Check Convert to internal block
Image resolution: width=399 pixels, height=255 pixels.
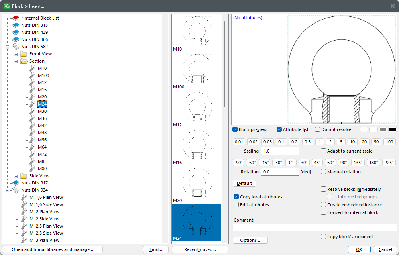coord(323,212)
